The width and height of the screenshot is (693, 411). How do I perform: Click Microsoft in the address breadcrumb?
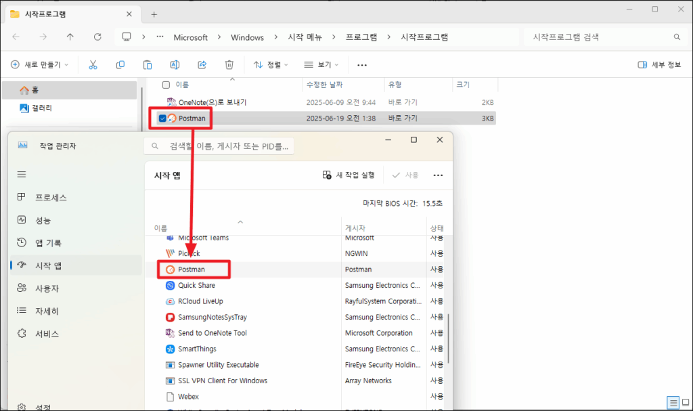pyautogui.click(x=190, y=38)
